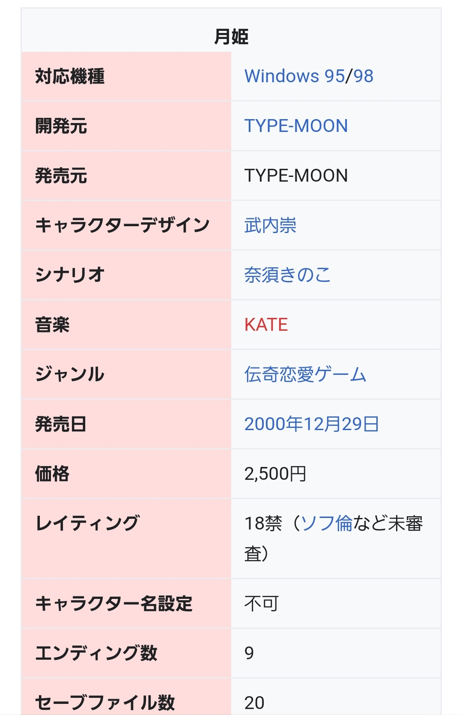Select the 不可 character name setting value
462x715 pixels.
tap(262, 604)
